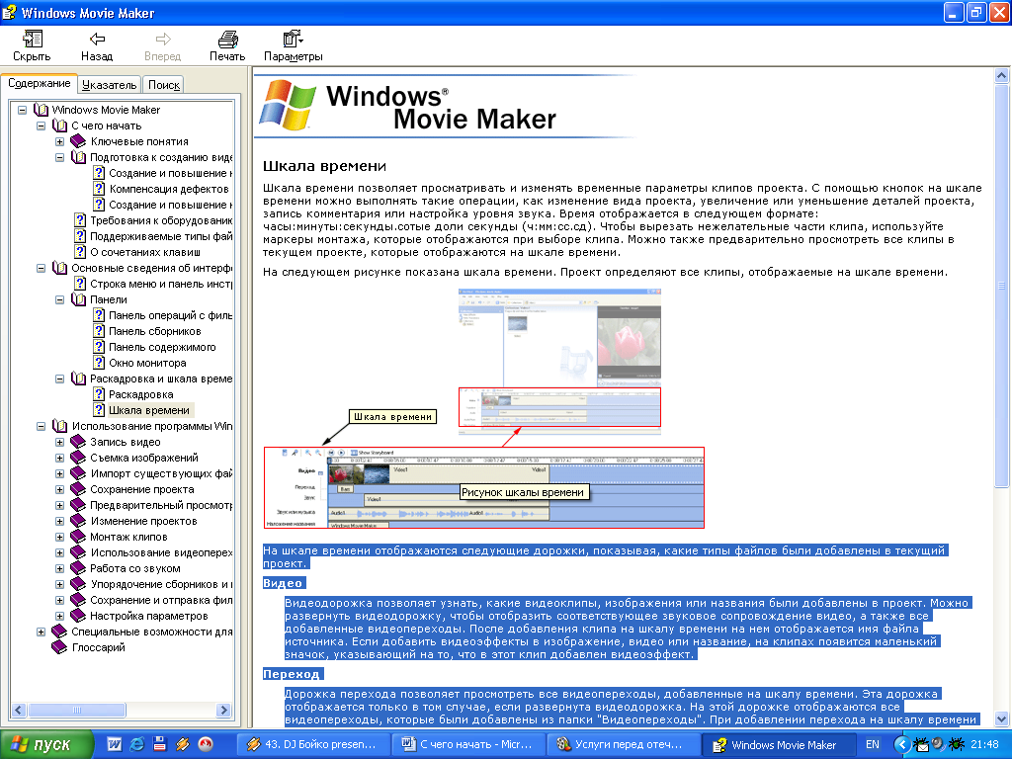The image size is (1012, 759).
Task: Click the Скрыть (hide) toolbar icon
Action: tap(32, 40)
